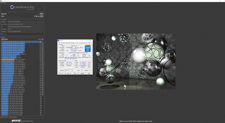Image resolution: width=225 pixels, height=123 pixels.
Task: Toggle the ranking Details button
Action: point(43,39)
